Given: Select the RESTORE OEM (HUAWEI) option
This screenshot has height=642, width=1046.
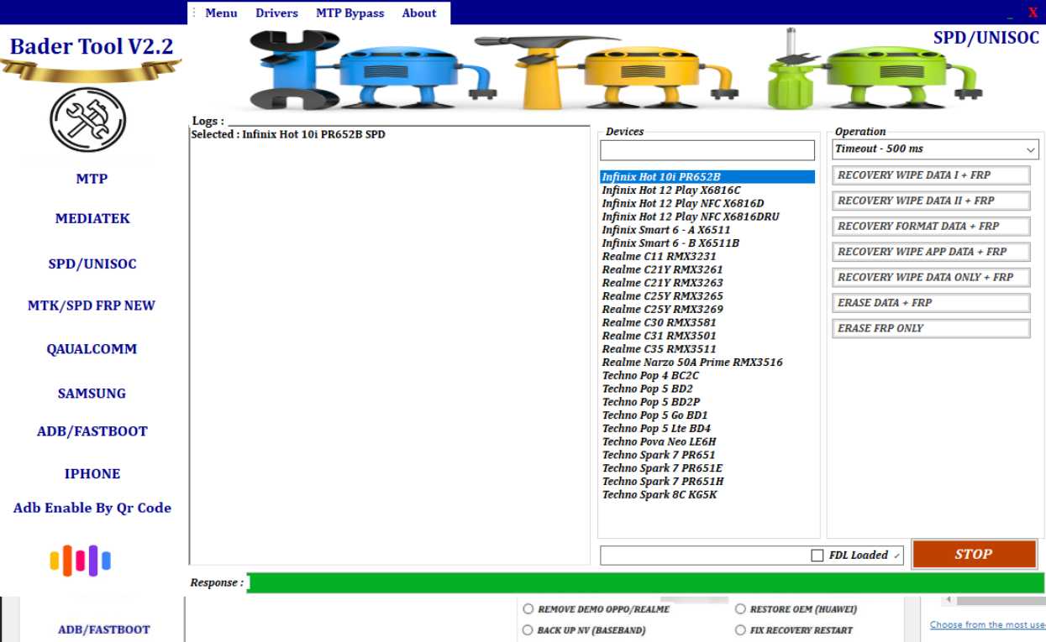Looking at the screenshot, I should click(x=740, y=608).
